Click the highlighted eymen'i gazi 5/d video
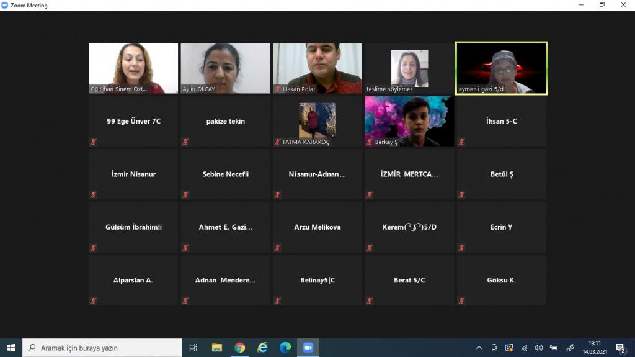The image size is (635, 357). coord(501,68)
